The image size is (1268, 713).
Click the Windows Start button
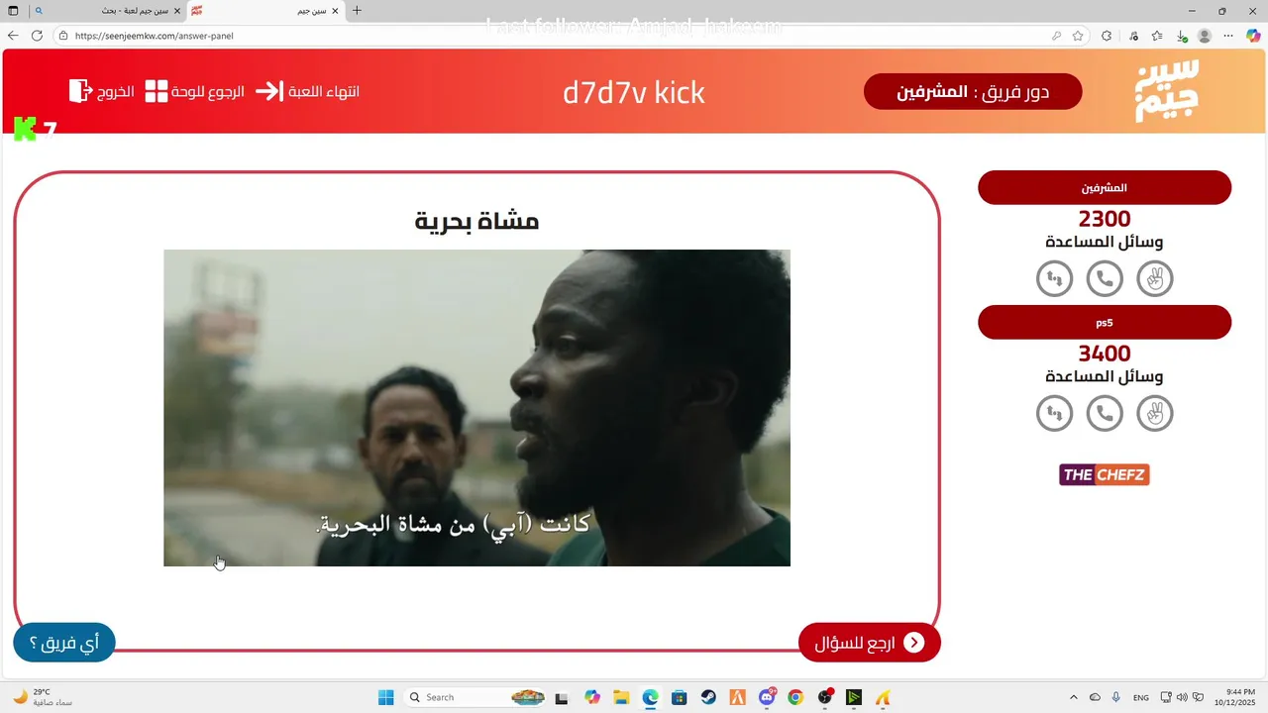tap(385, 697)
